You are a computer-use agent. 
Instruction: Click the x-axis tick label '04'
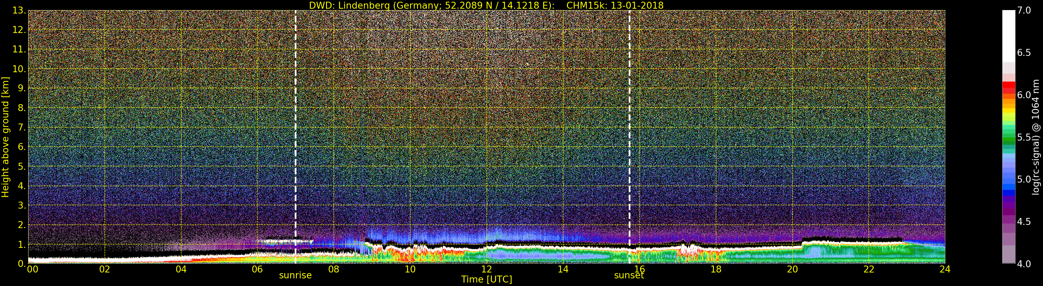tap(181, 269)
